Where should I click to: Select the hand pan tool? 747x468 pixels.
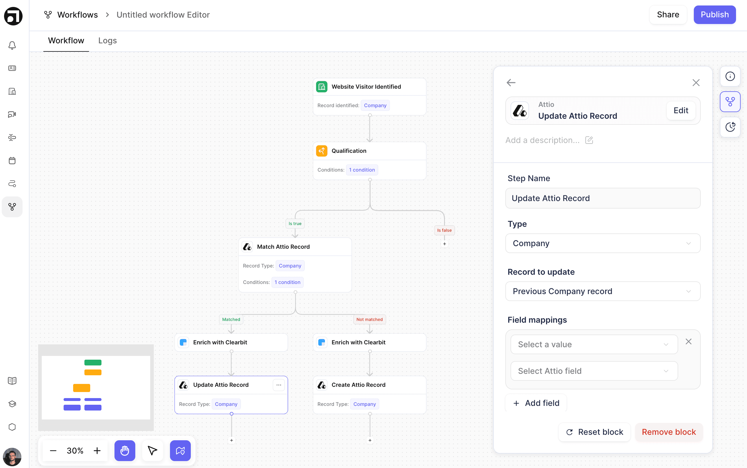click(x=125, y=450)
